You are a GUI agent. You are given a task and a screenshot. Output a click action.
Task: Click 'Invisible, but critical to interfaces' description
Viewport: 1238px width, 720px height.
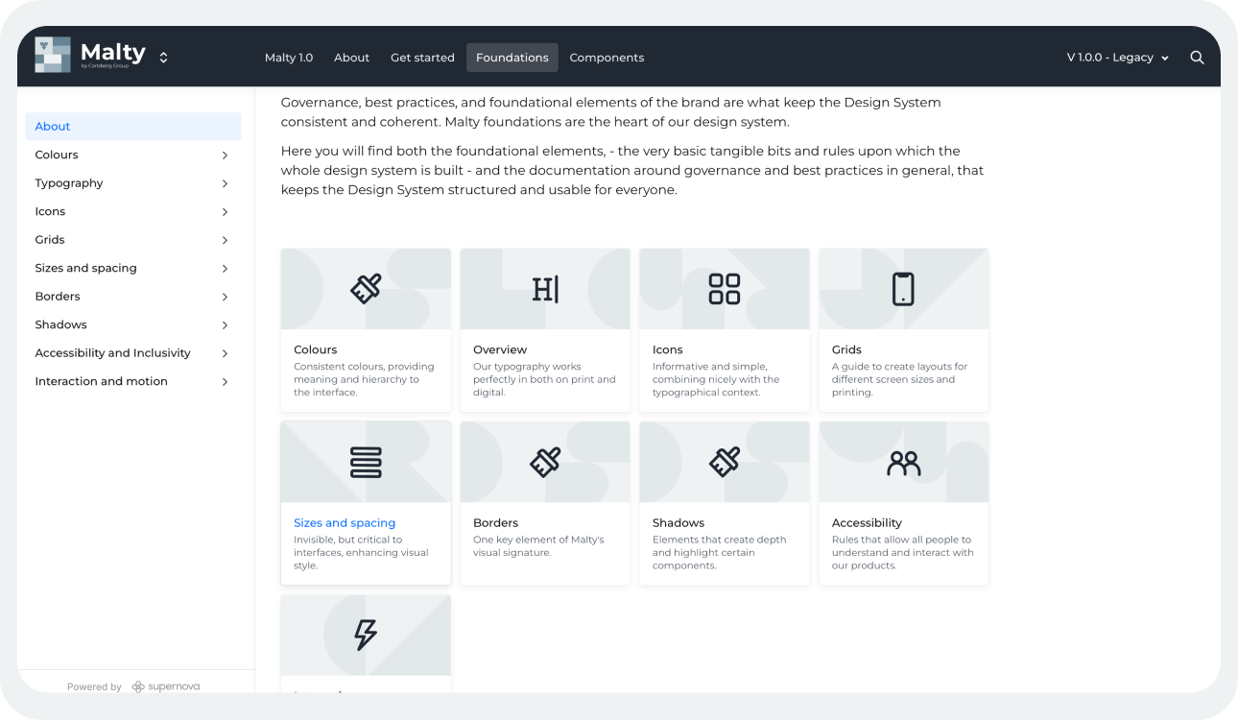[x=361, y=553]
